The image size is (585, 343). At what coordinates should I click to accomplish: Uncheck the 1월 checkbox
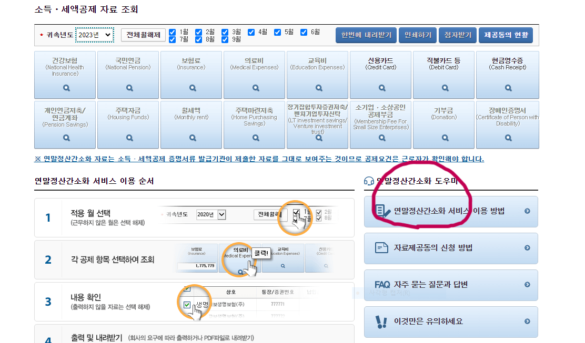[173, 33]
